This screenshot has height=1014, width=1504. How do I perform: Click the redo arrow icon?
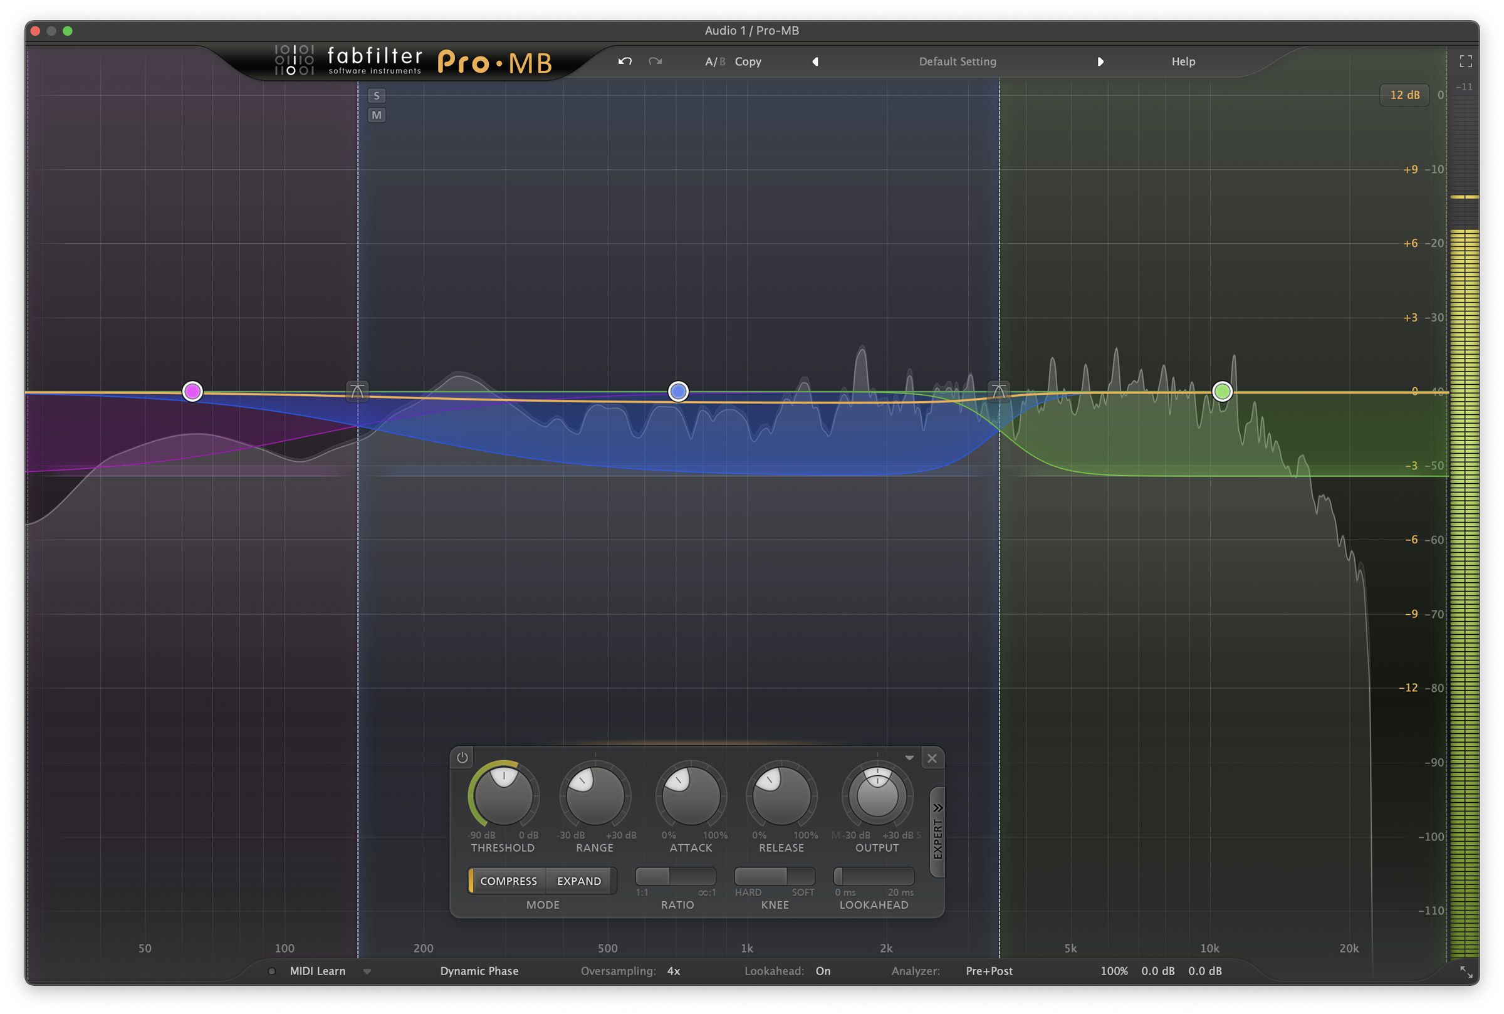[655, 61]
